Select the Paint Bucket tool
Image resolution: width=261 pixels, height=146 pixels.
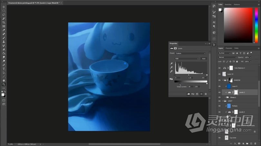[x=4, y=53]
